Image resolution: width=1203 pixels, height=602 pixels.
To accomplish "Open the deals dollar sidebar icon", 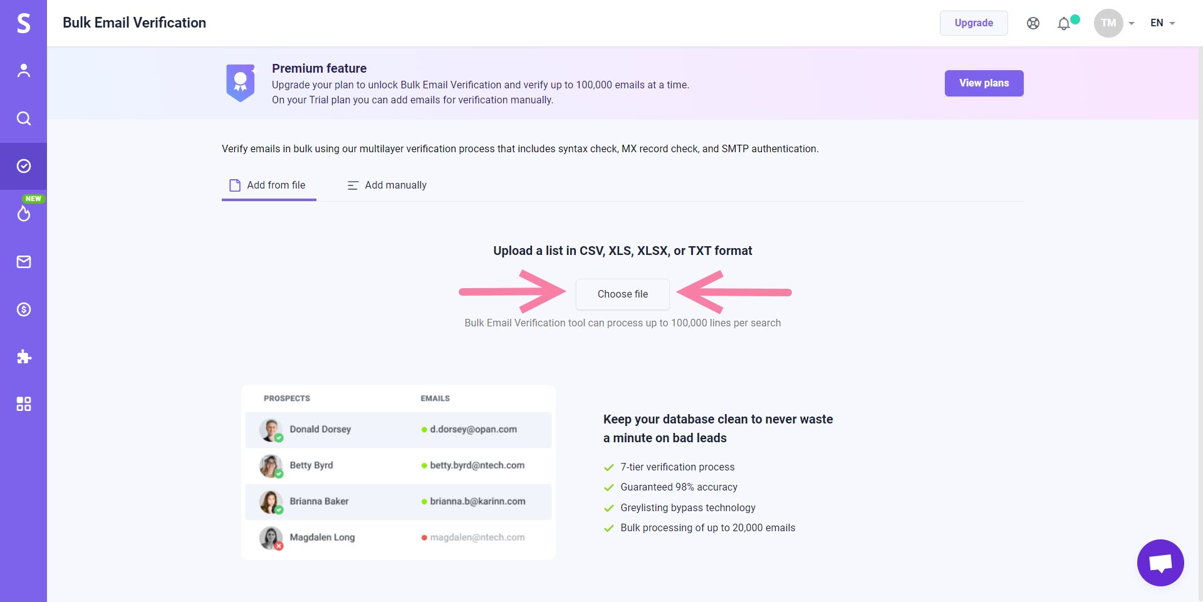I will point(23,309).
